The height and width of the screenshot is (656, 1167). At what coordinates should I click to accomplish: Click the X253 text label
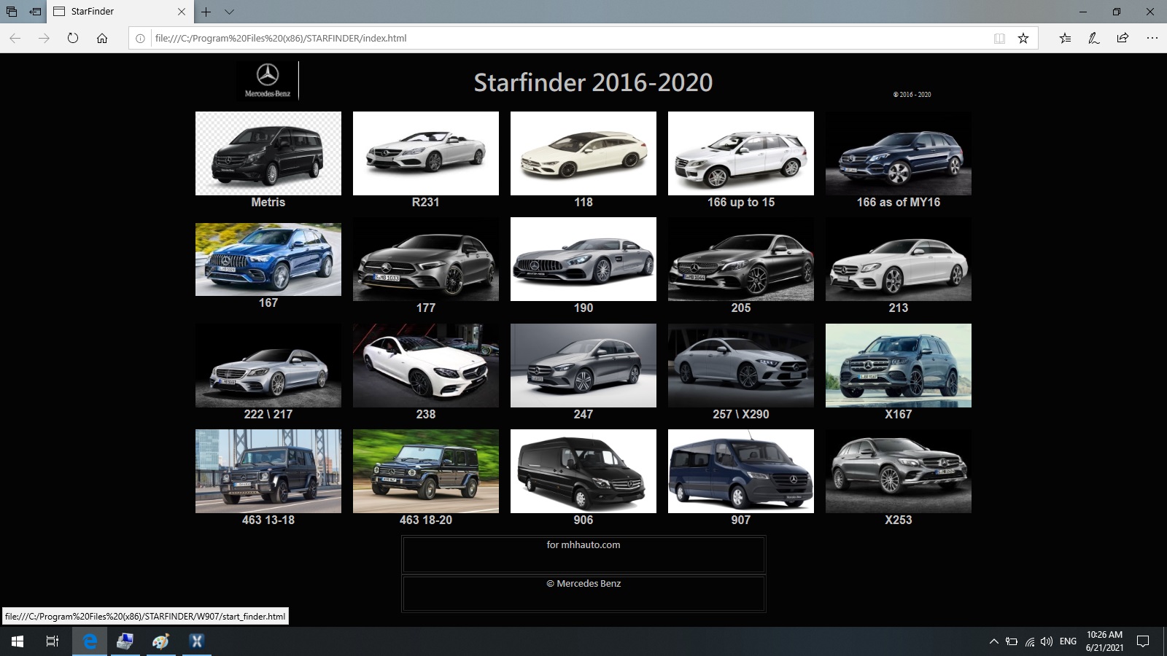(899, 520)
